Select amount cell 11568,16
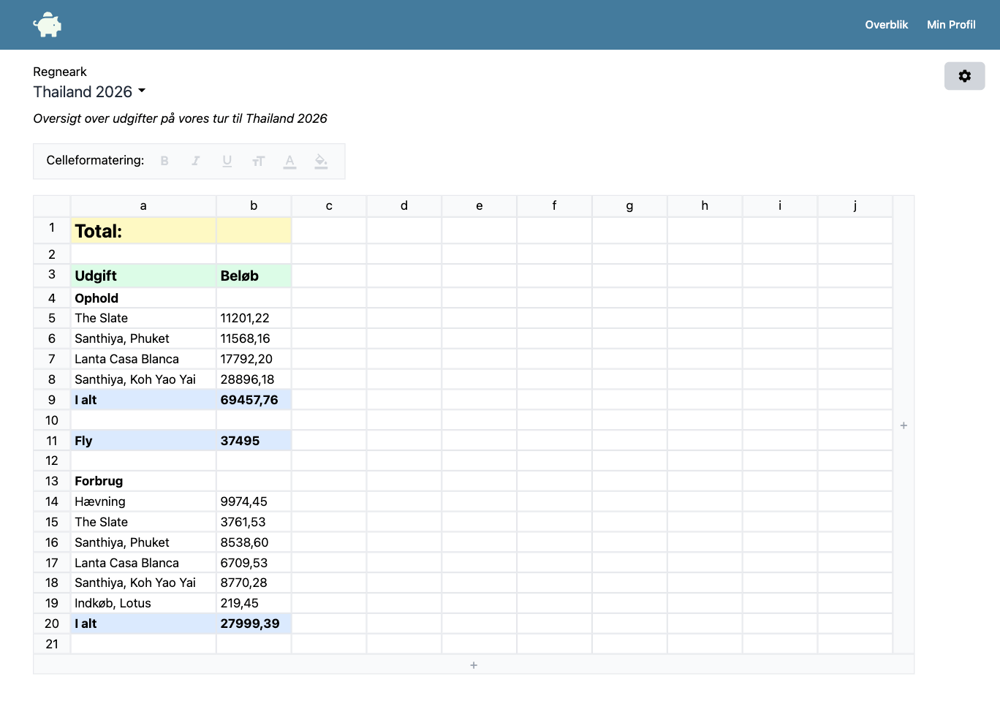 (254, 338)
